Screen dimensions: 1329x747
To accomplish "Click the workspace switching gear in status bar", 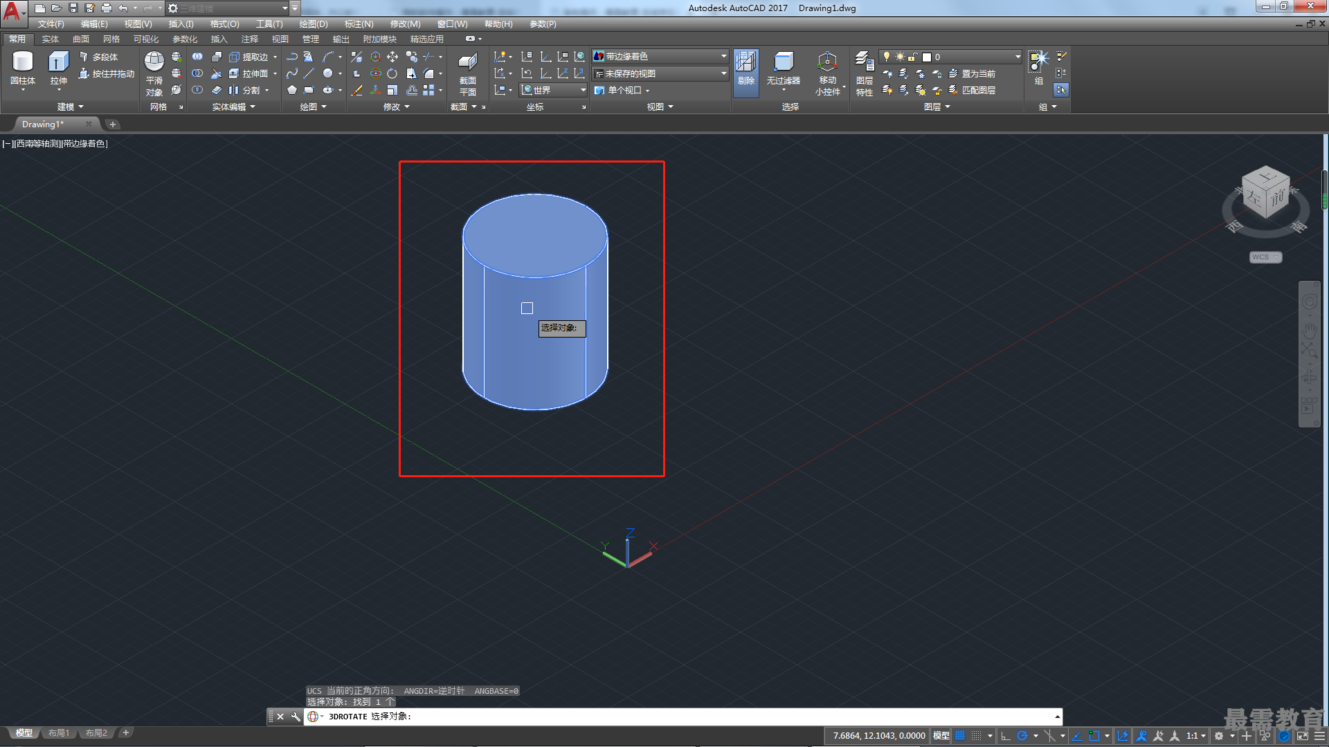I will [x=1219, y=736].
